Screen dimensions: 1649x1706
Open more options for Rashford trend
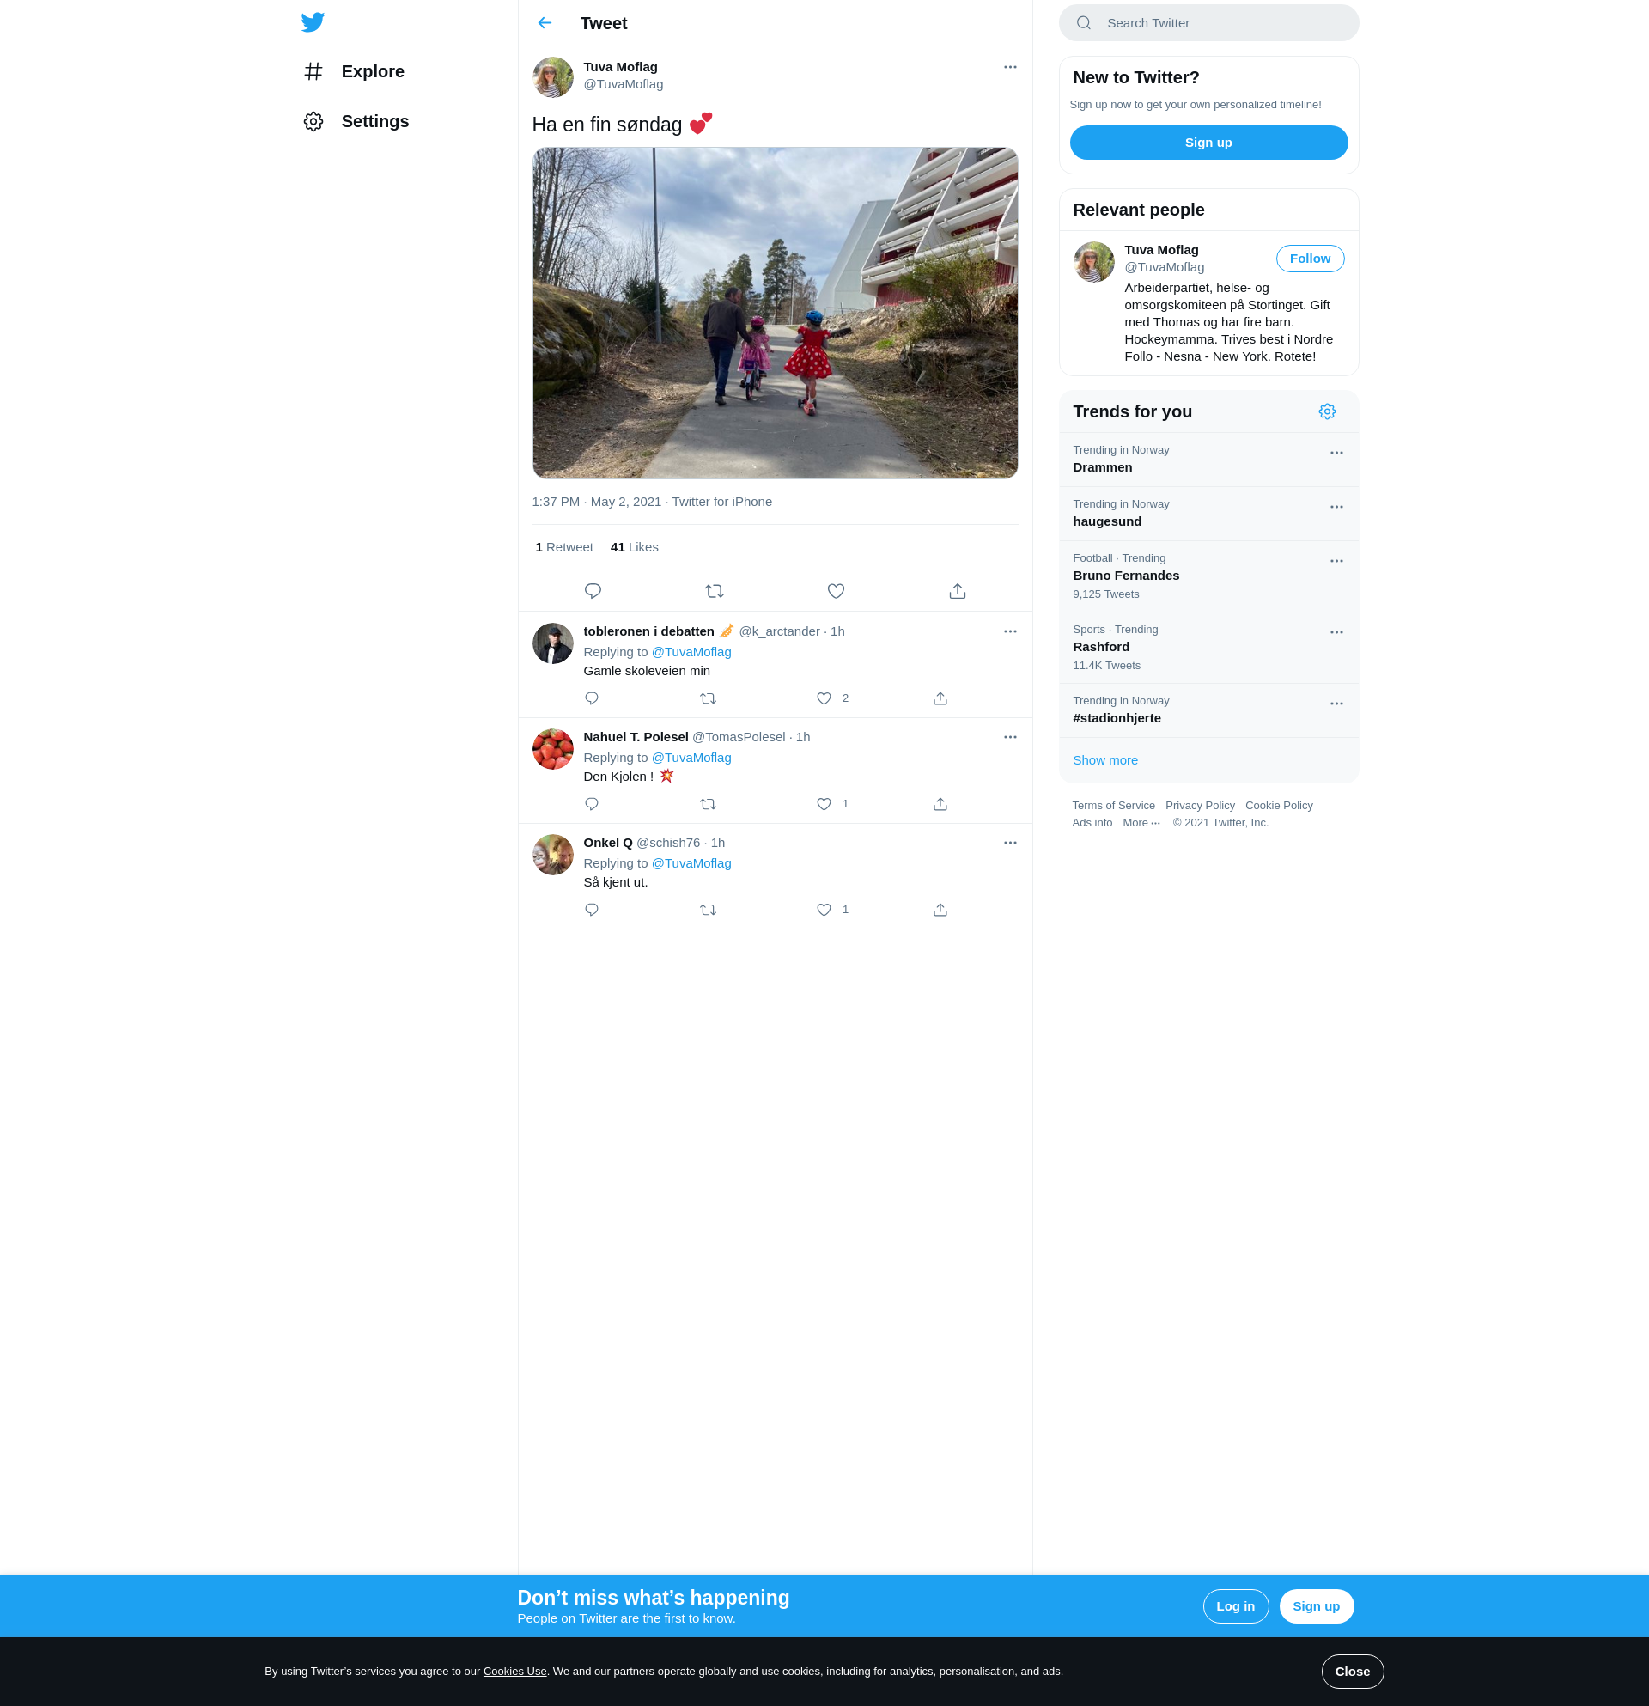tap(1336, 632)
